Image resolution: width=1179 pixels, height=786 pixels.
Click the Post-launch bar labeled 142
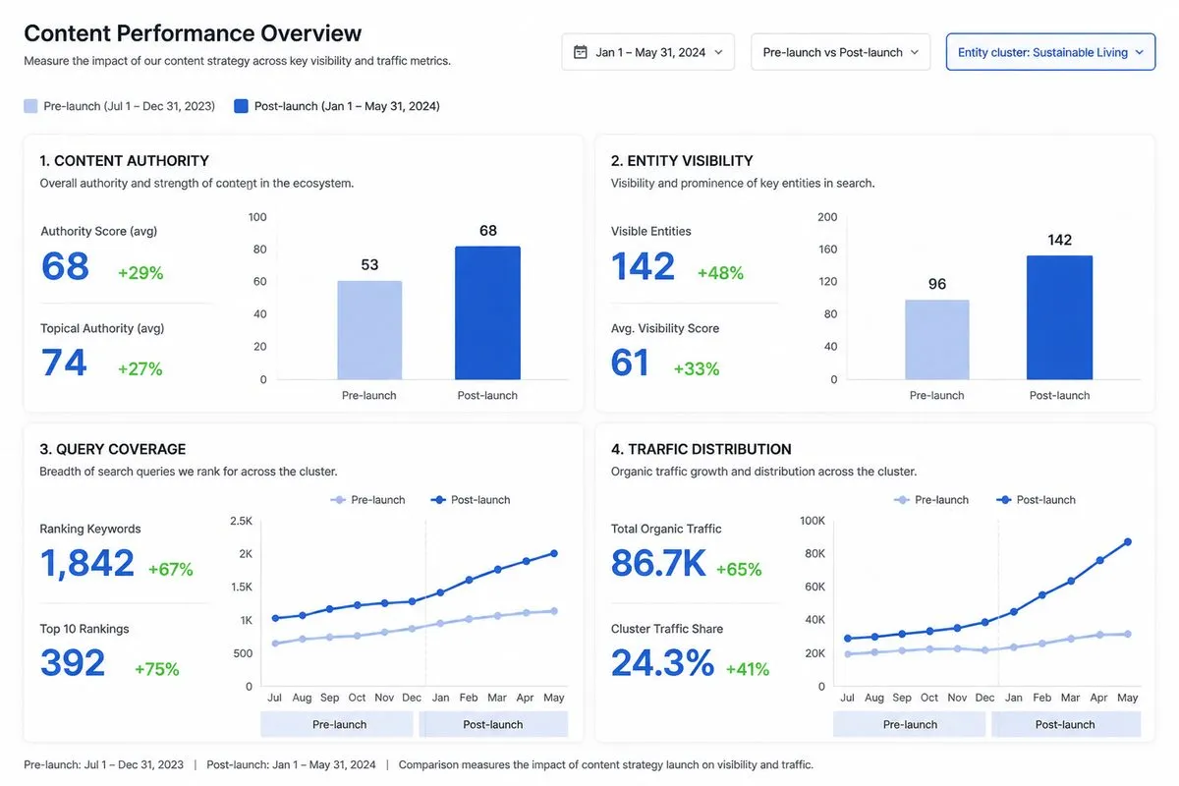tap(1059, 317)
